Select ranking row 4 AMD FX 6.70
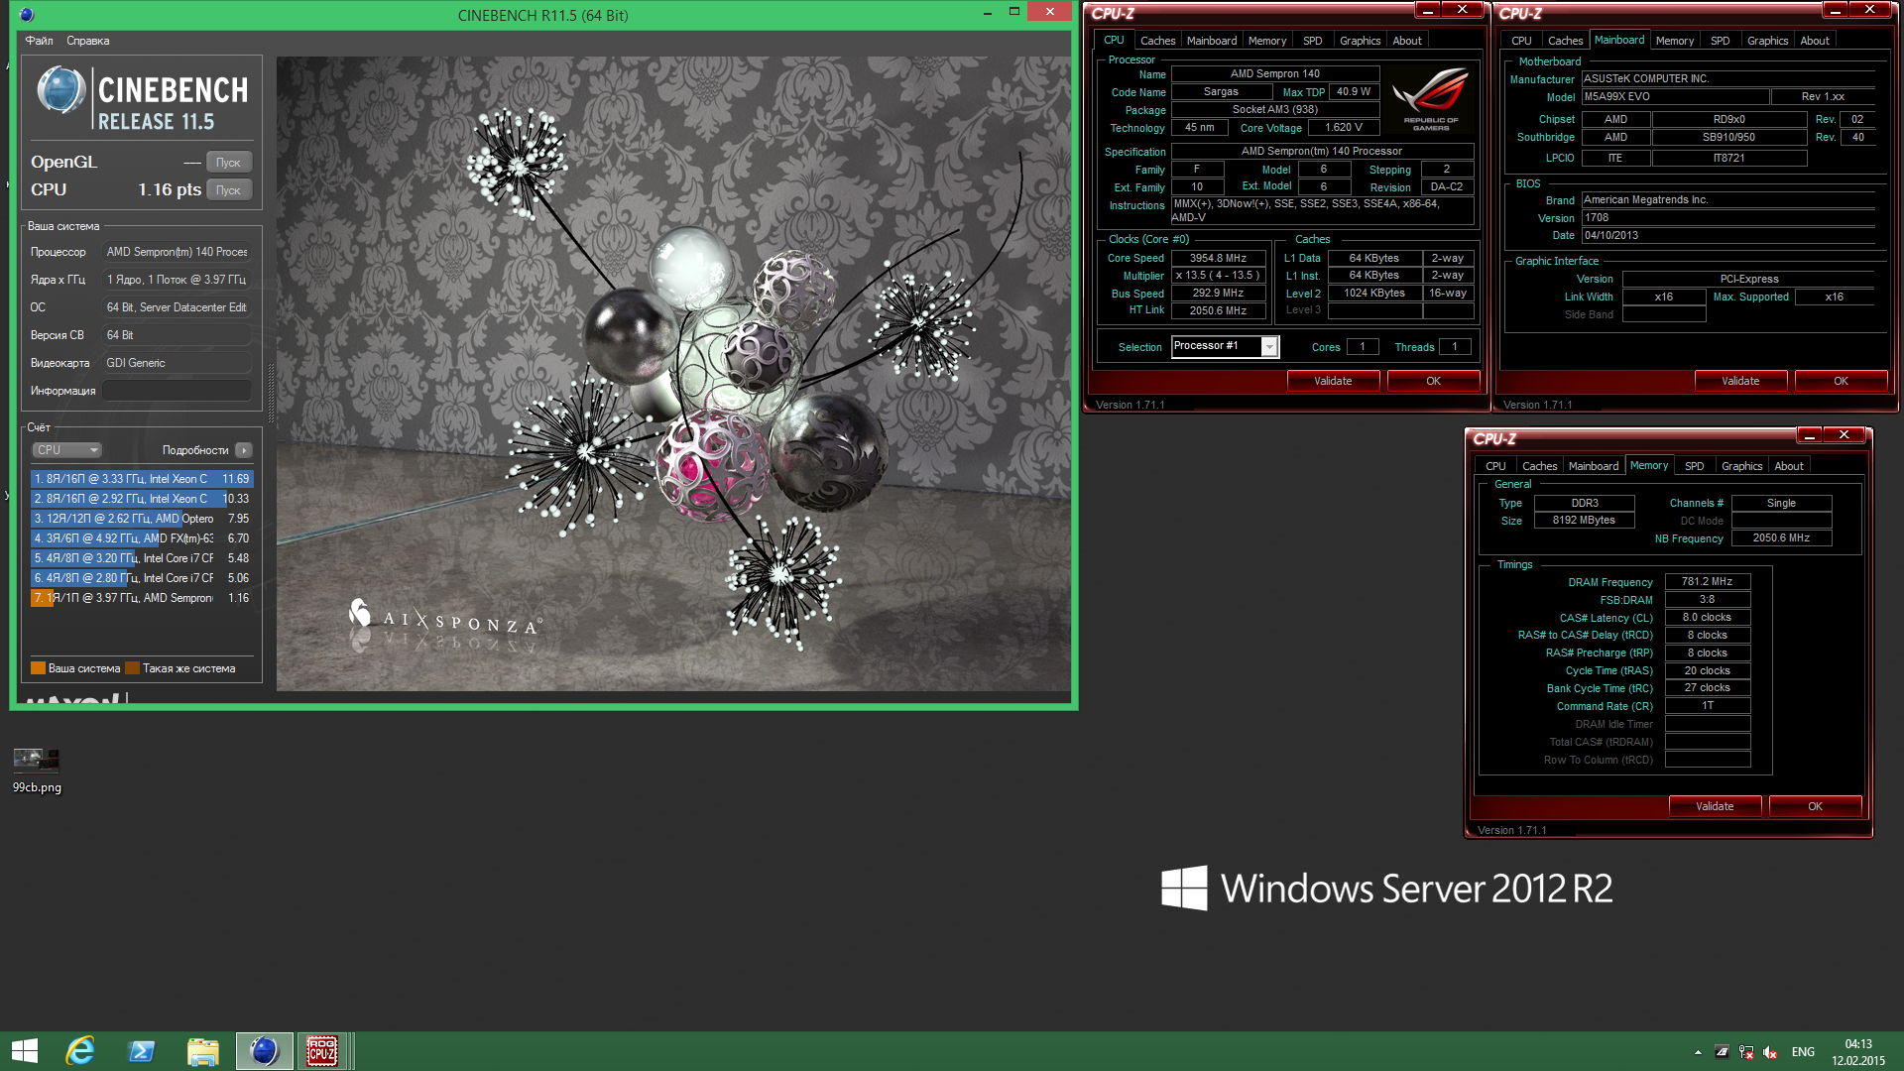Viewport: 1904px width, 1071px height. [142, 538]
